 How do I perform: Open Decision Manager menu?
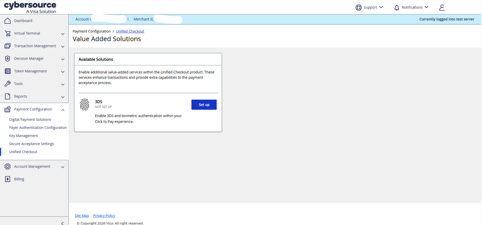[x=29, y=59]
